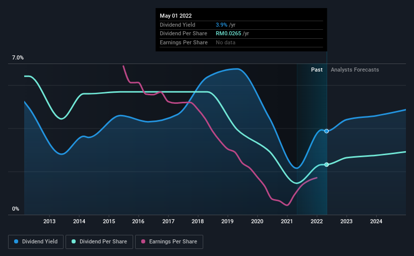
Task: Click the 2022 x-axis year label
Action: pyautogui.click(x=317, y=221)
